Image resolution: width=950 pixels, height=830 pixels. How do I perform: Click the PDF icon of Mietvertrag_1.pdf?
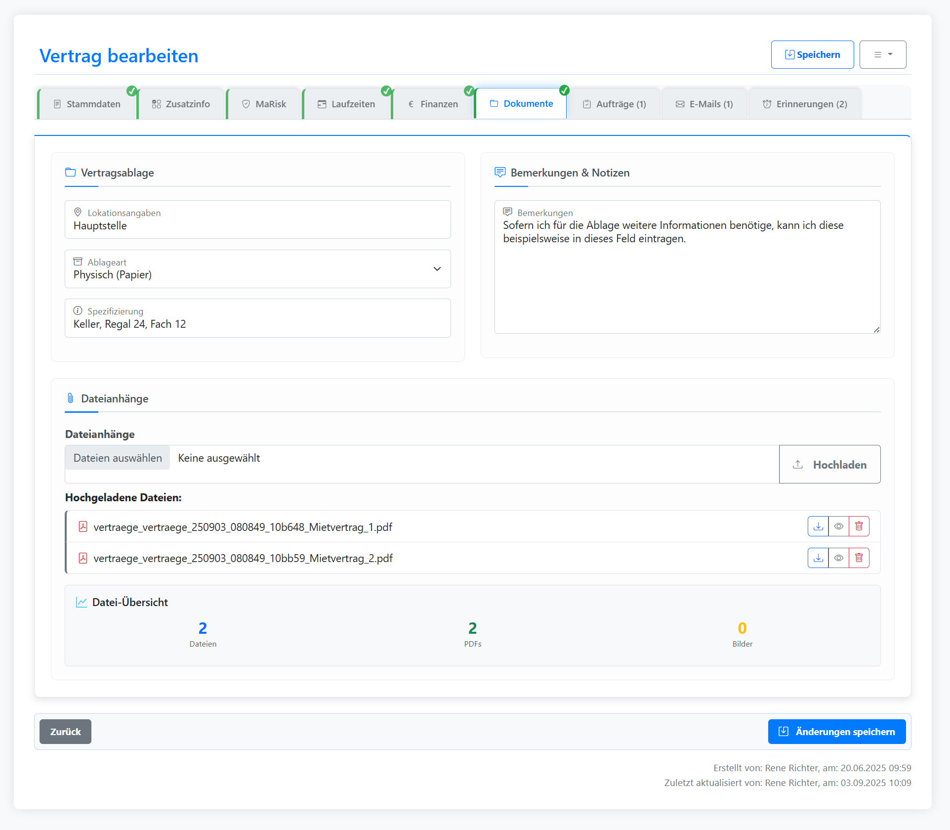[x=83, y=527]
